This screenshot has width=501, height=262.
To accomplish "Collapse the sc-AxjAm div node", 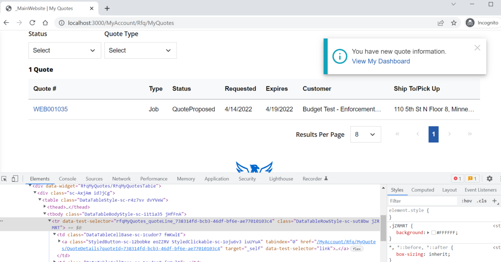I will 35,193.
